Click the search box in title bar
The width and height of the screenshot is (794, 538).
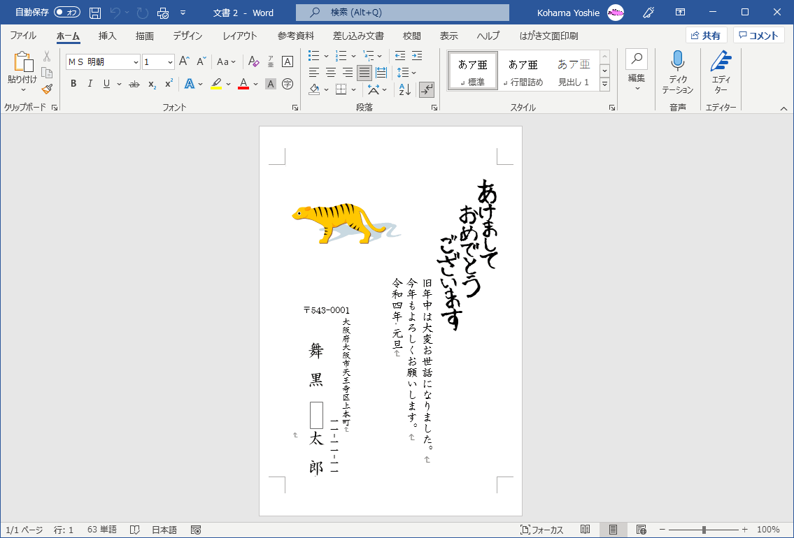tap(402, 13)
